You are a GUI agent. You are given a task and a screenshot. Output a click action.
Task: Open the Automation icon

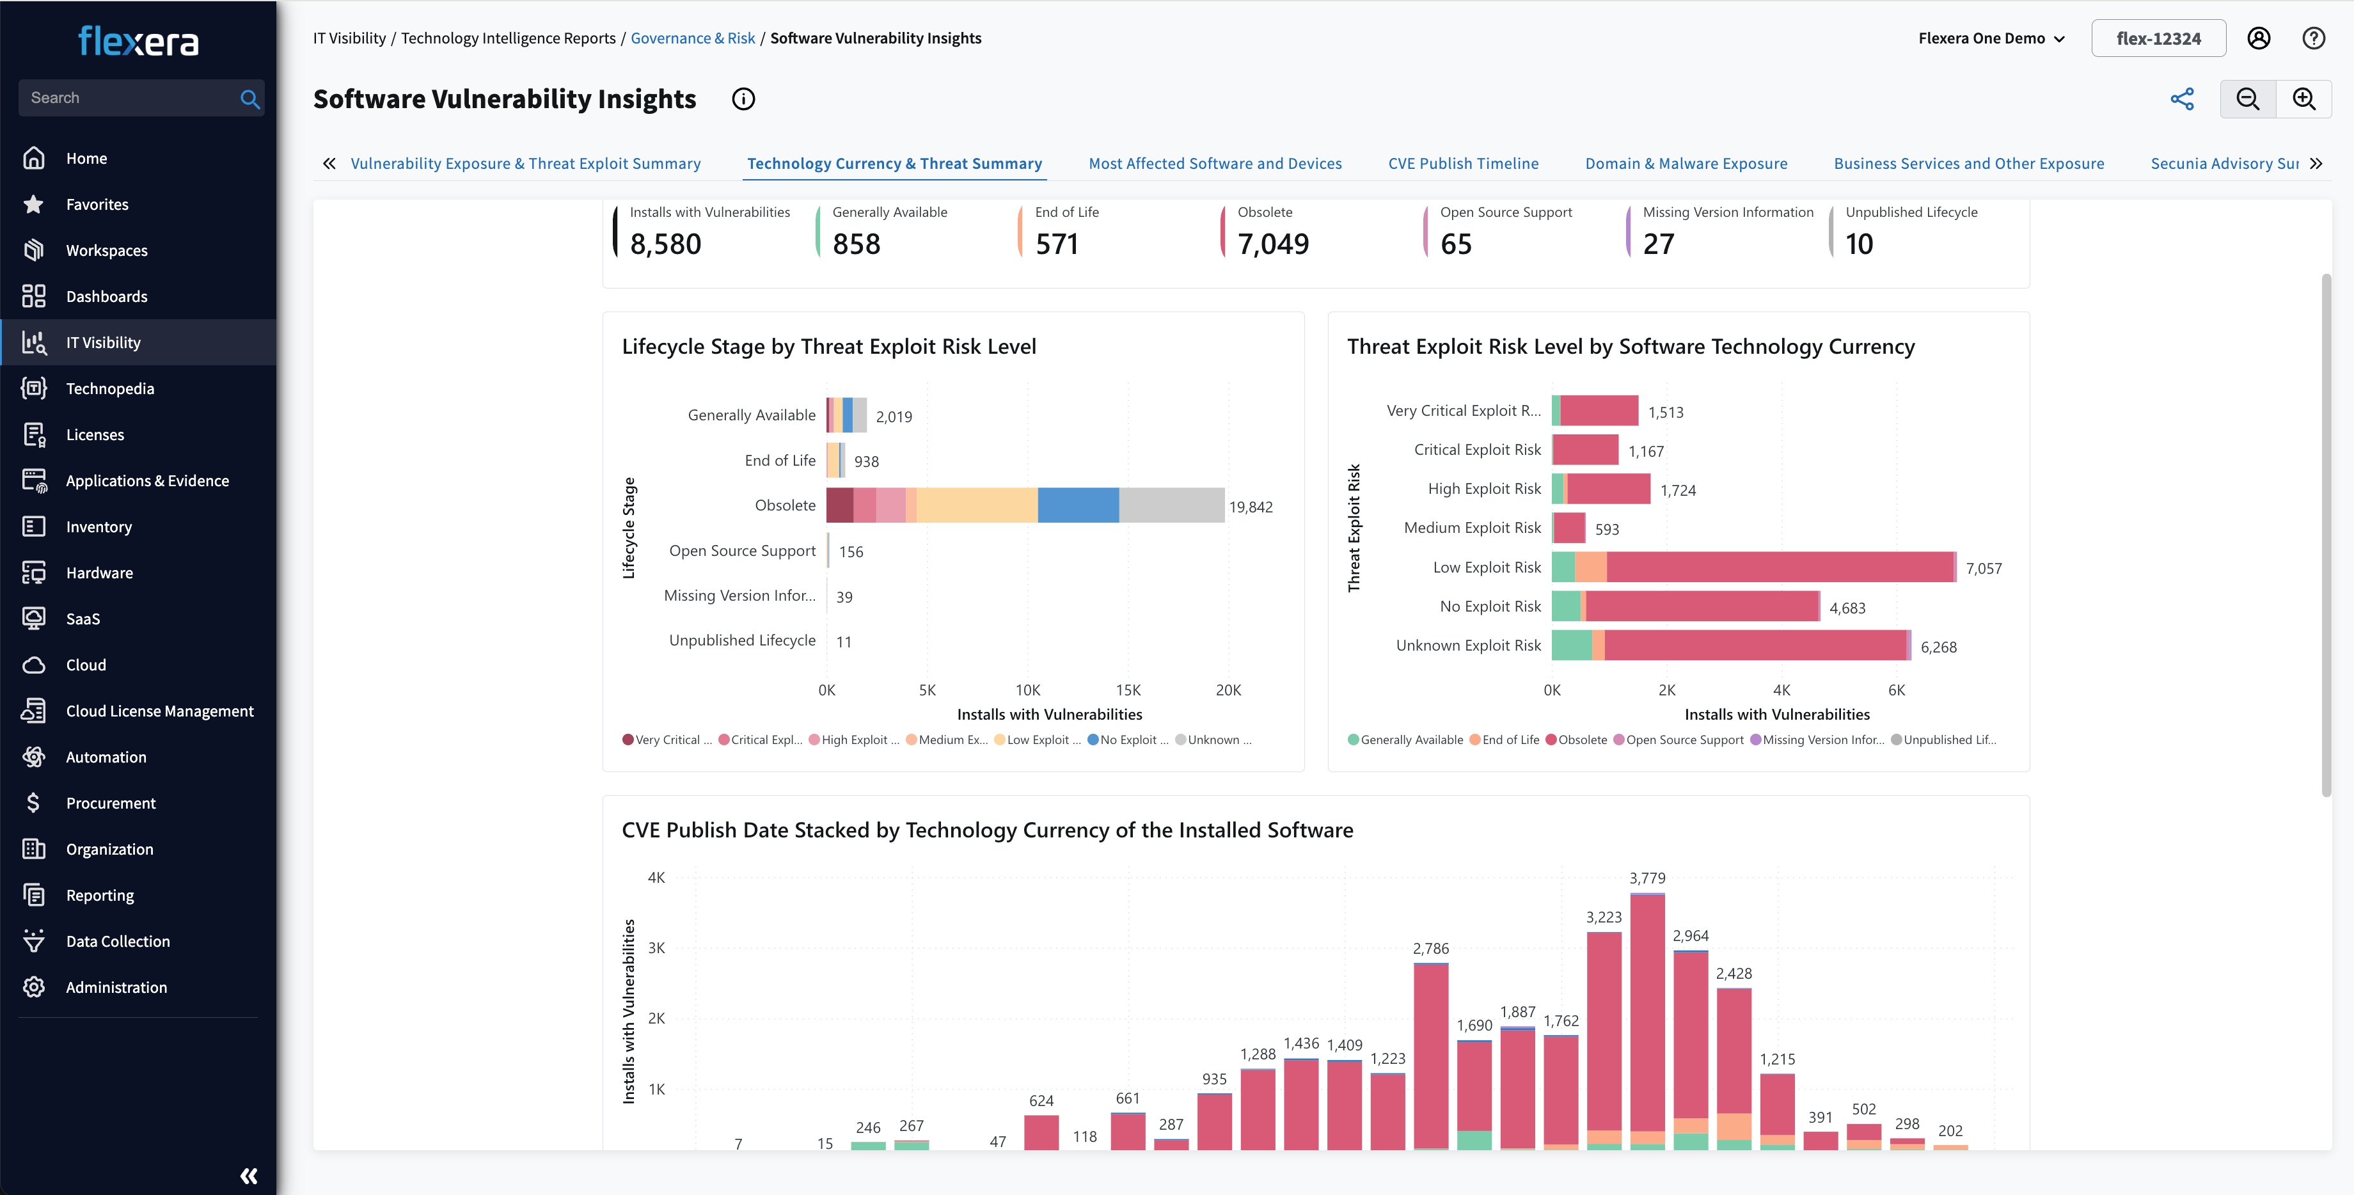pos(34,756)
